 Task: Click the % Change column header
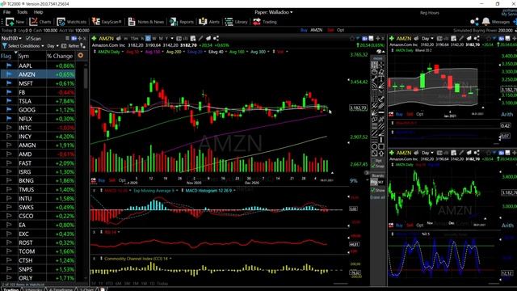tap(60, 56)
